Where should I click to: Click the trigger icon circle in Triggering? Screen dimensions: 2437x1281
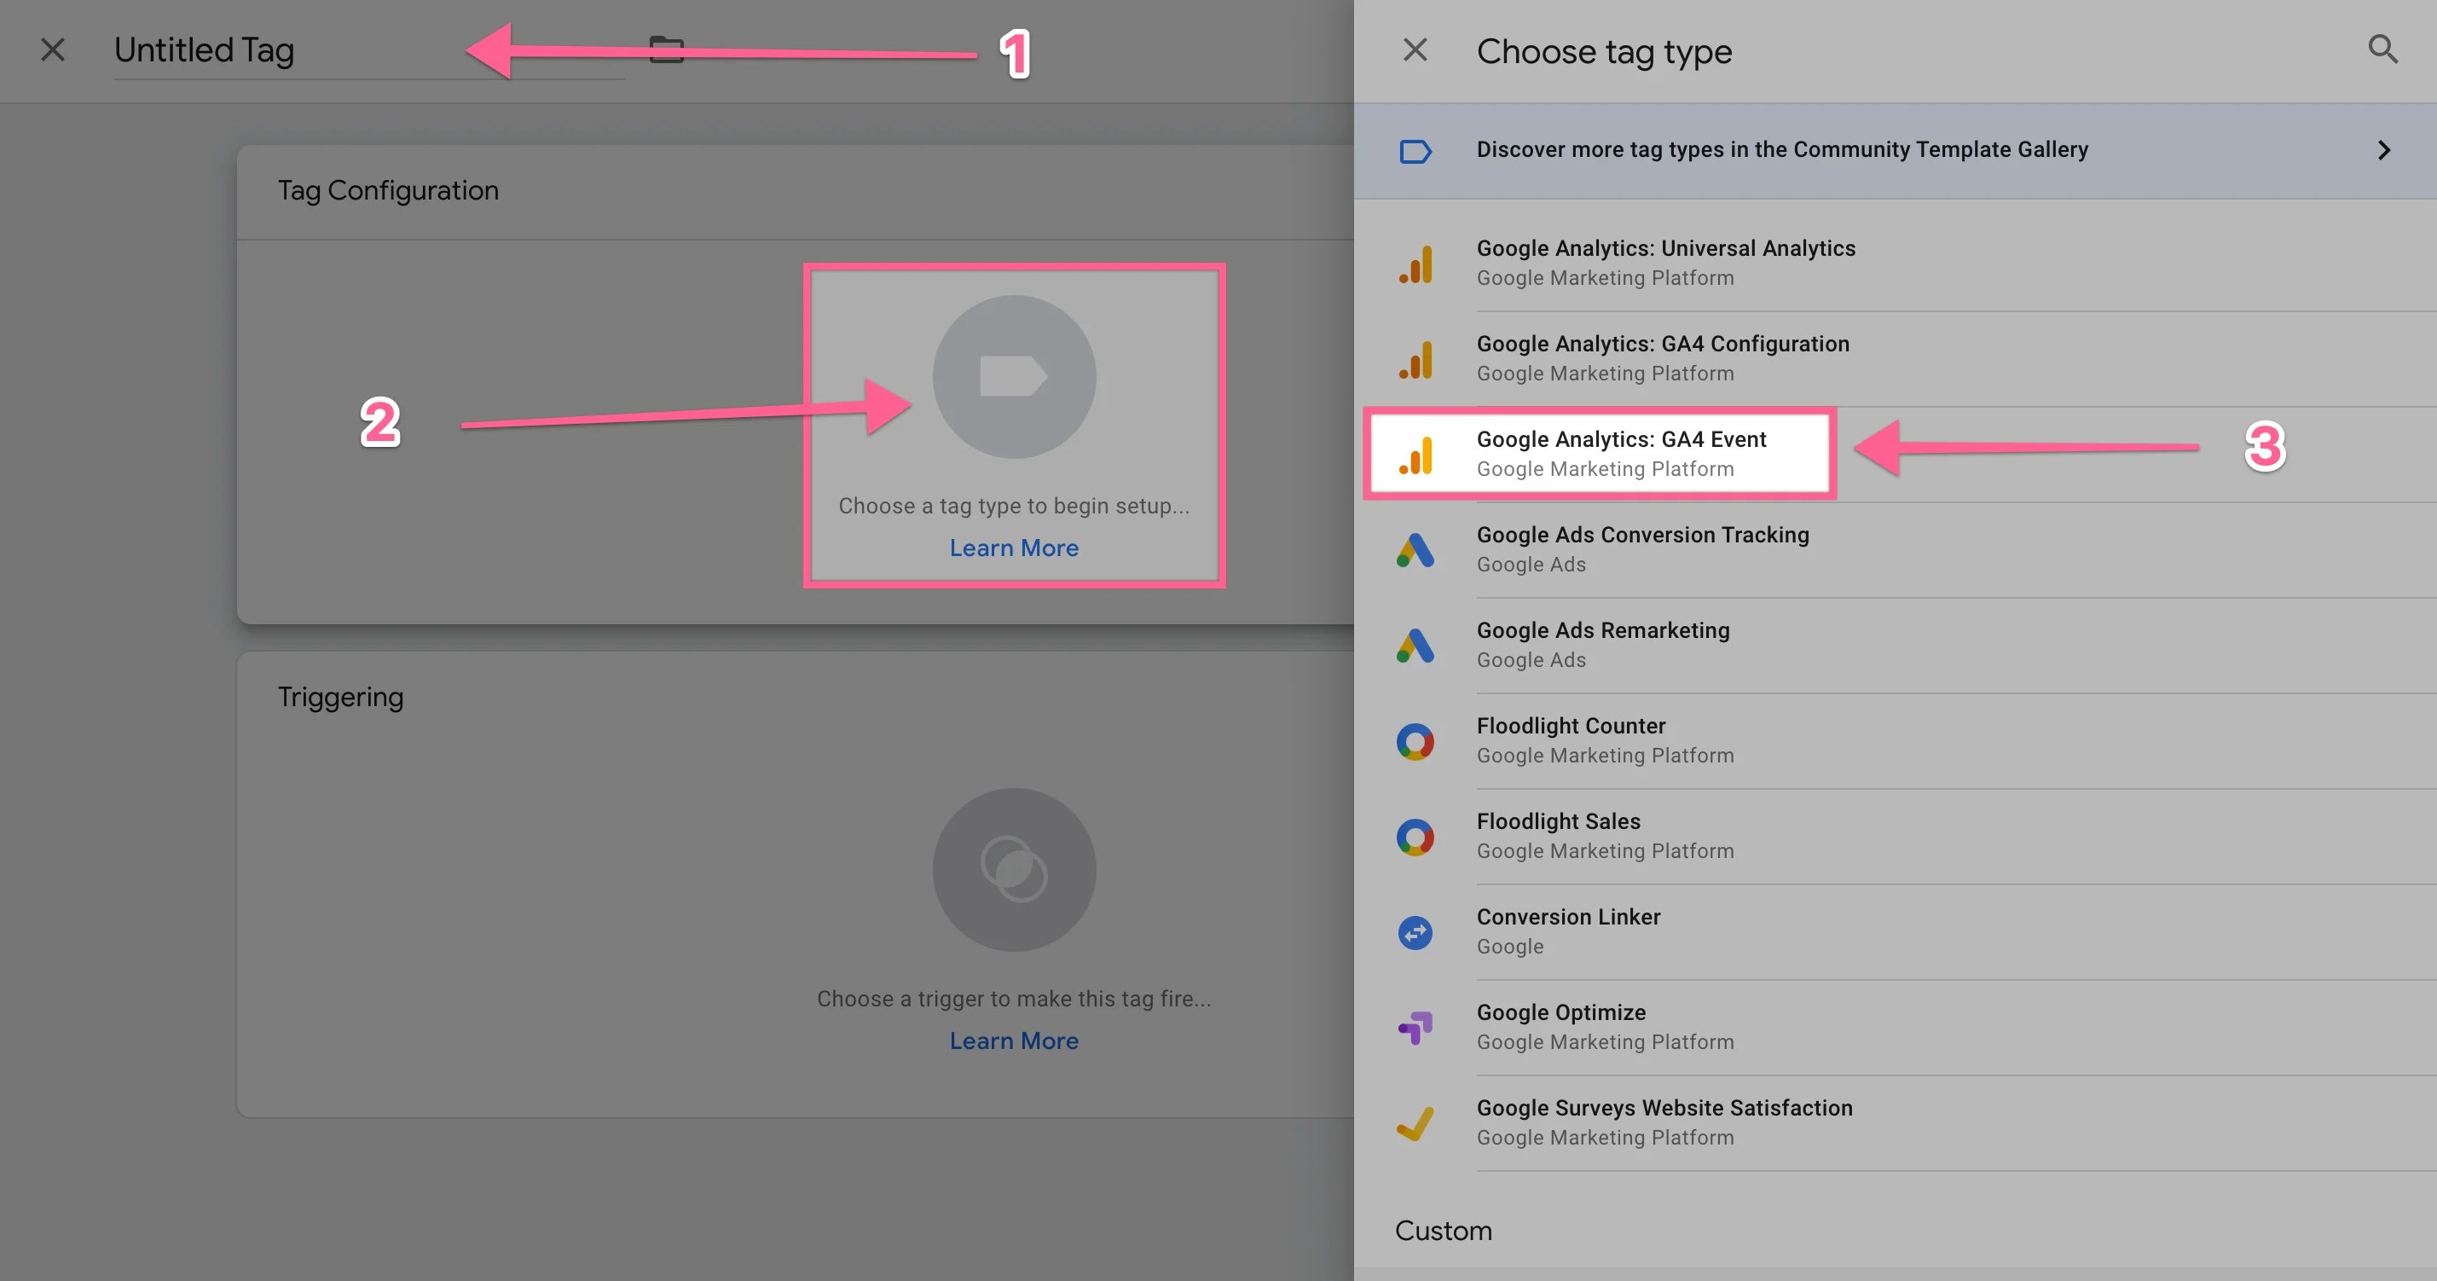pyautogui.click(x=1013, y=869)
